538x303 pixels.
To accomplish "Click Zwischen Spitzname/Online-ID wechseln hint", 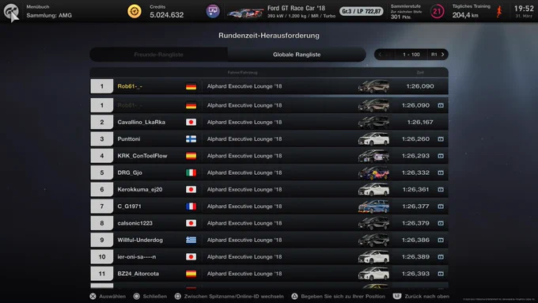I will pyautogui.click(x=229, y=296).
